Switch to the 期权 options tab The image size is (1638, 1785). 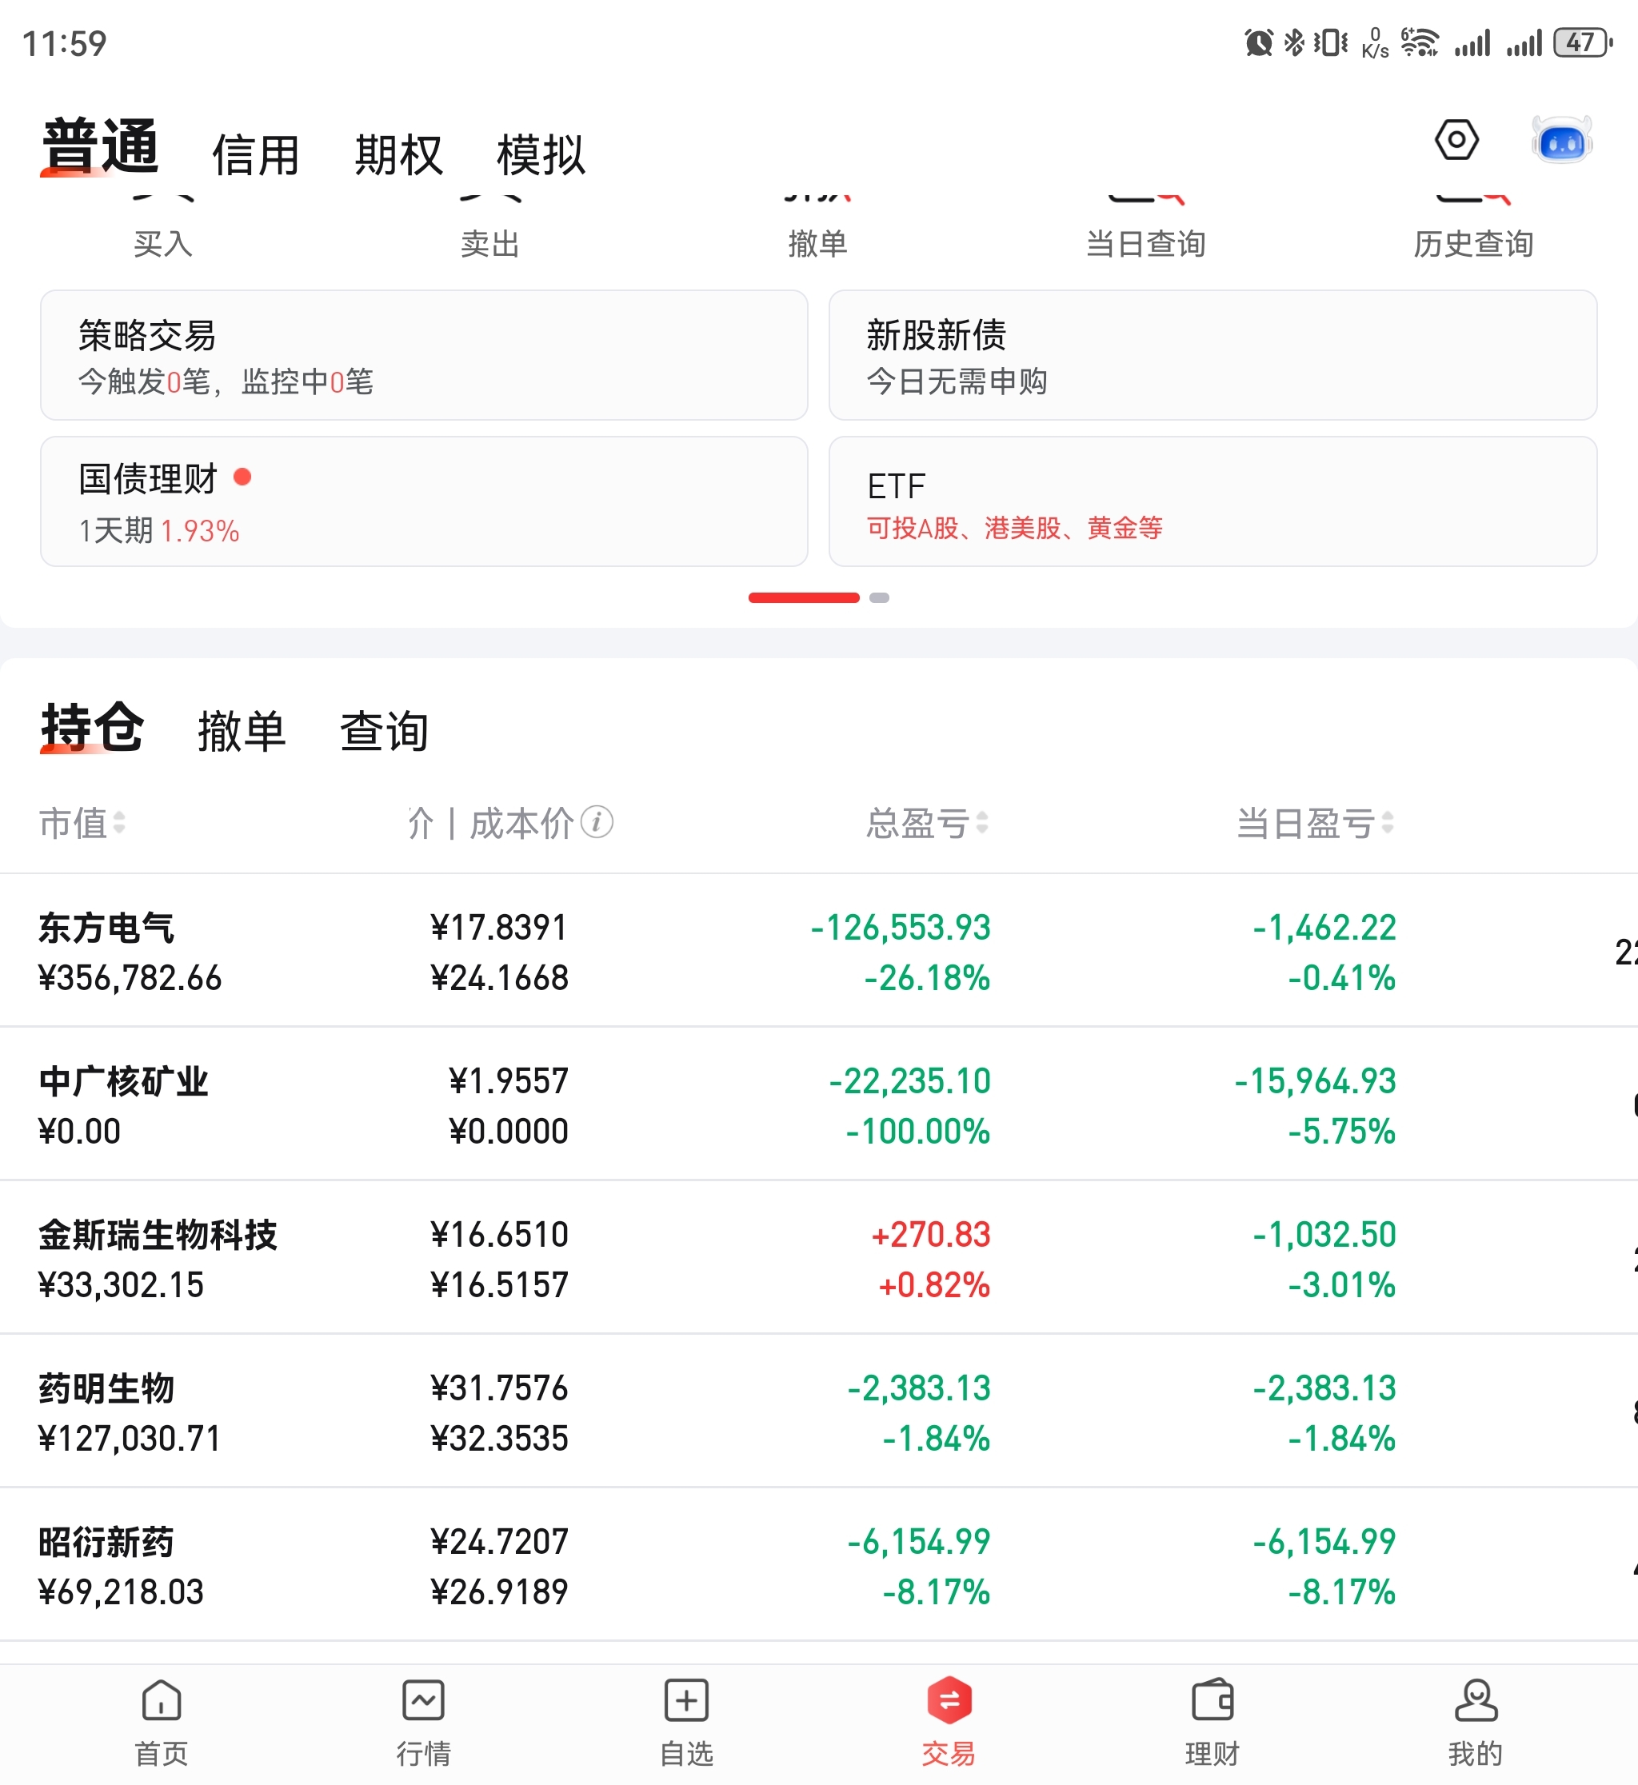point(399,155)
